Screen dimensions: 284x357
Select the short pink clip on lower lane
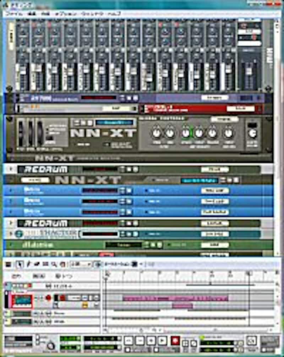(182, 305)
